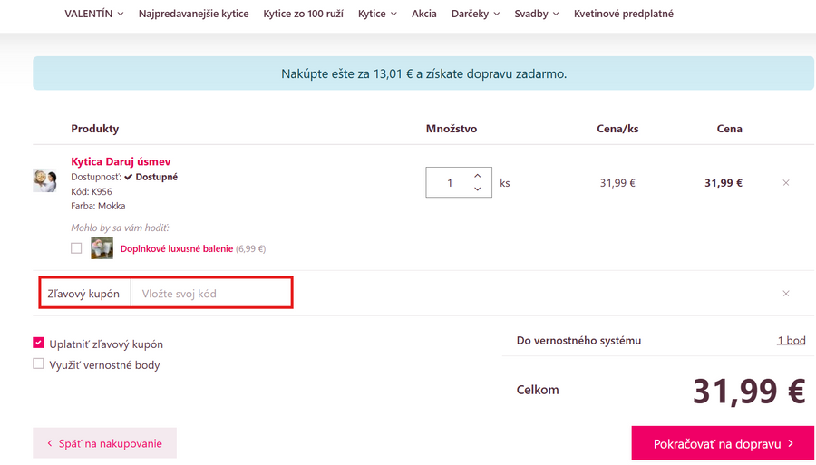Screen dimensions: 816x465
Task: Remove Kytica Daruj úsmev from cart
Action: (786, 183)
